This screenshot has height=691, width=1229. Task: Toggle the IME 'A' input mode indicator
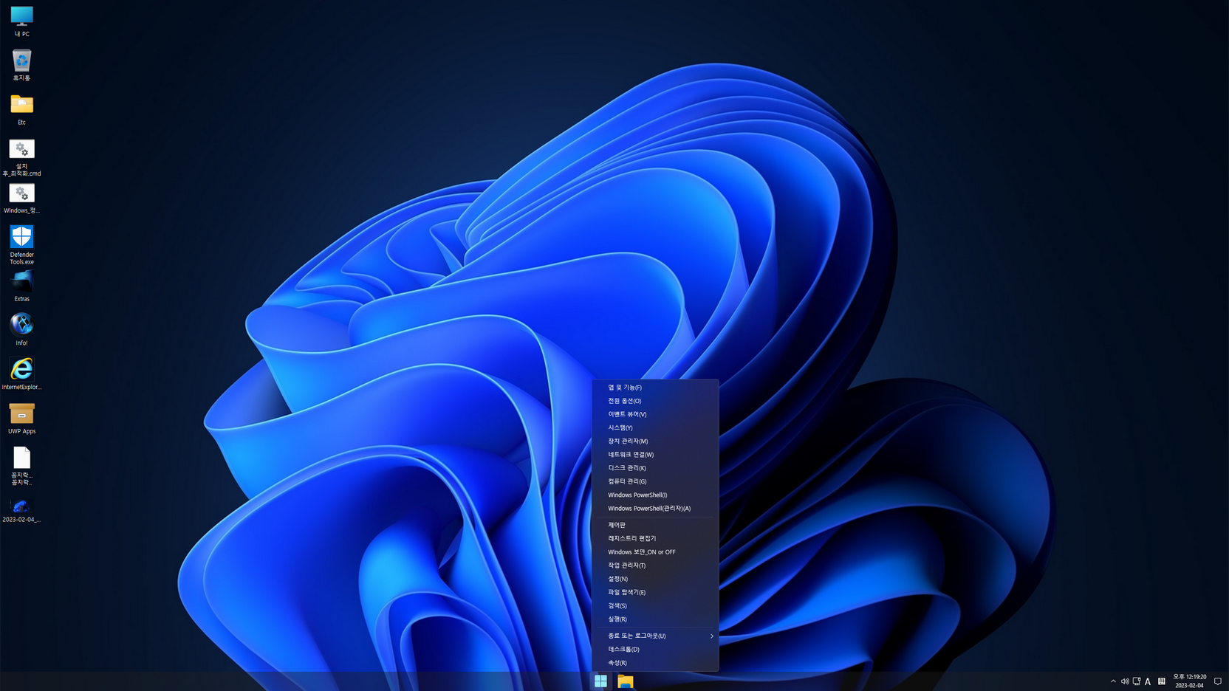point(1148,681)
